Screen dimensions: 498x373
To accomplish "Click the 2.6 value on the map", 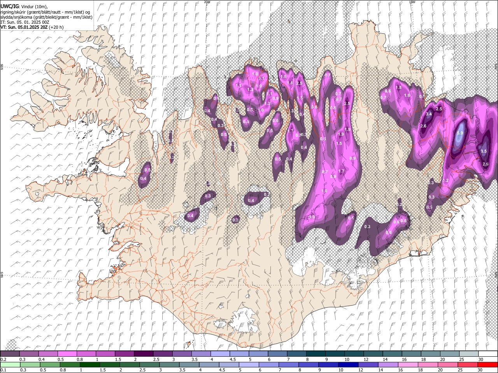I will (x=424, y=126).
